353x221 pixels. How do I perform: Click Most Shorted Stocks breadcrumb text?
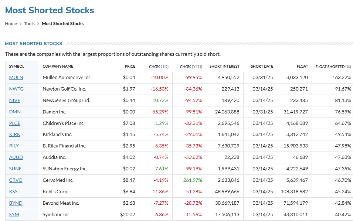[62, 24]
